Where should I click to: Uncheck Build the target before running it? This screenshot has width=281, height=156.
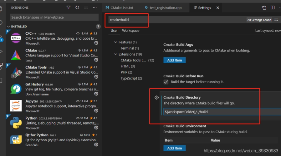click(166, 82)
